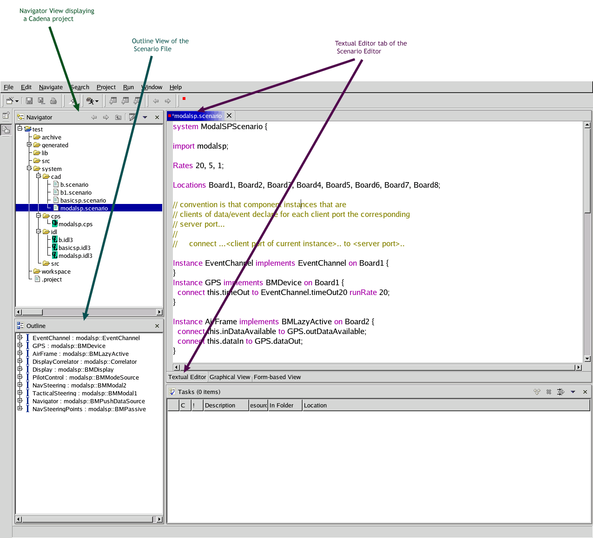593x538 pixels.
Task: Expand the generated folder in Navigator
Action: 29,145
